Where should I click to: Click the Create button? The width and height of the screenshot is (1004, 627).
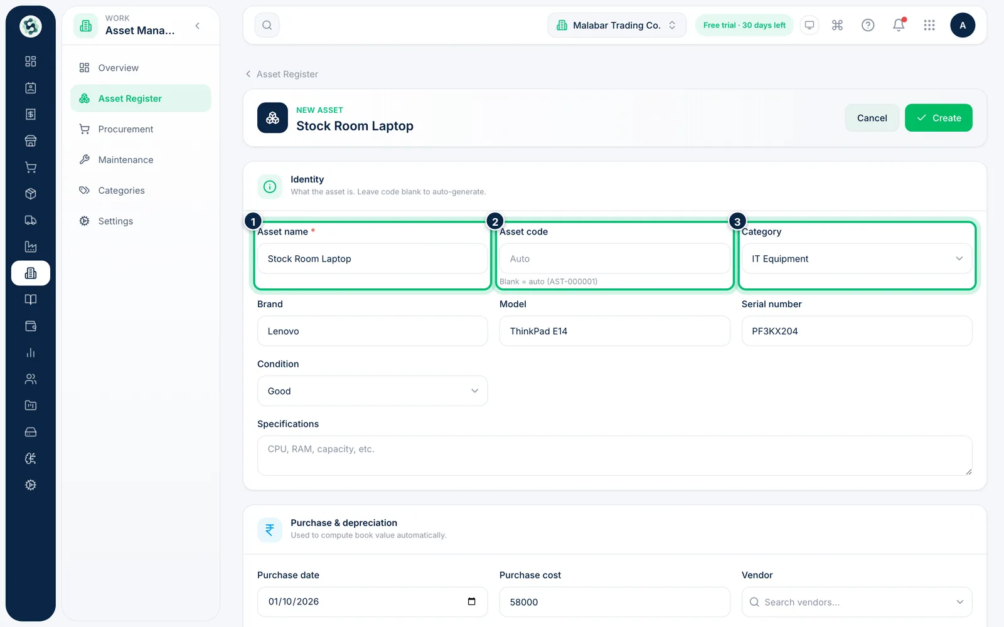pos(938,118)
